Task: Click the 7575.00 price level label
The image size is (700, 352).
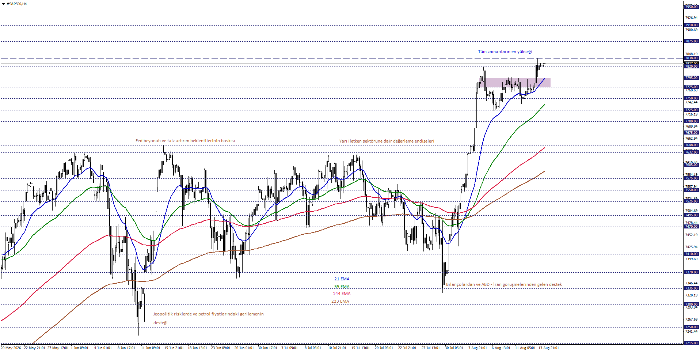Action: click(x=691, y=178)
